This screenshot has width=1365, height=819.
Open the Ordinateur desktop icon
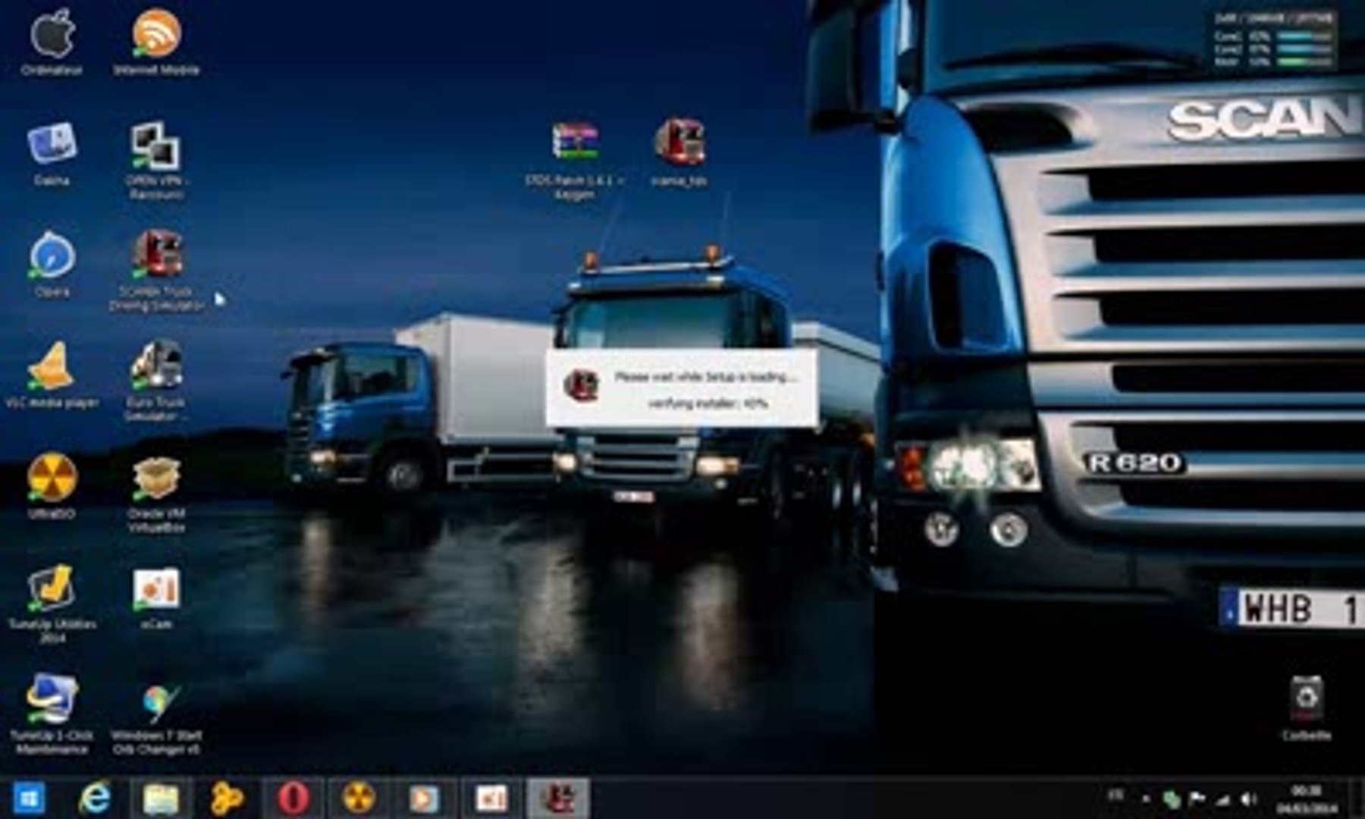[x=52, y=42]
